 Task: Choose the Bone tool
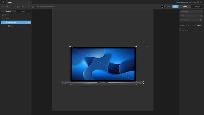pos(23,6)
